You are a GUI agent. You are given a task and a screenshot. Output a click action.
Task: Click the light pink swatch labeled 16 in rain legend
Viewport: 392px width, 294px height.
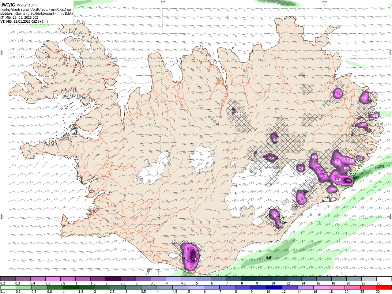321,288
